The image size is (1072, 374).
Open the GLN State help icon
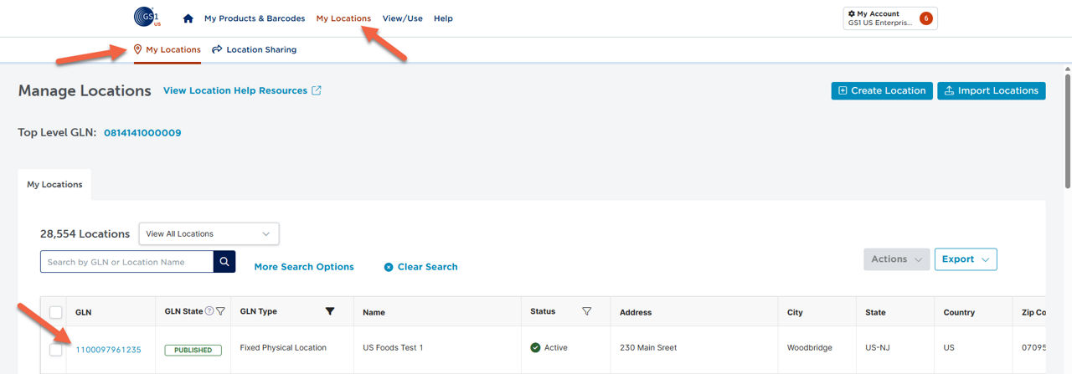[209, 311]
